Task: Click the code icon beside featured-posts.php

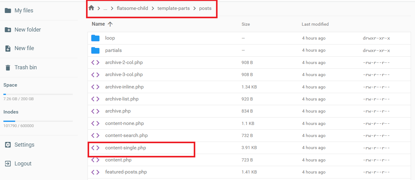Action: 95,172
